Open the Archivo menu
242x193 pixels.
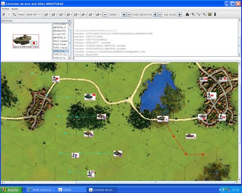(x=5, y=9)
